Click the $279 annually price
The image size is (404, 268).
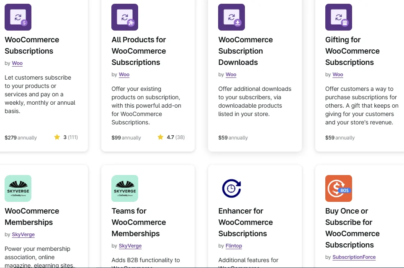pos(21,138)
